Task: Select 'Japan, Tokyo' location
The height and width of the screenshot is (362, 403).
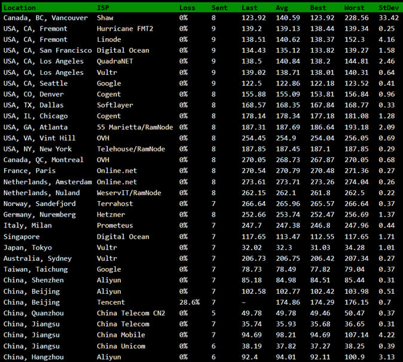Action: [x=28, y=248]
